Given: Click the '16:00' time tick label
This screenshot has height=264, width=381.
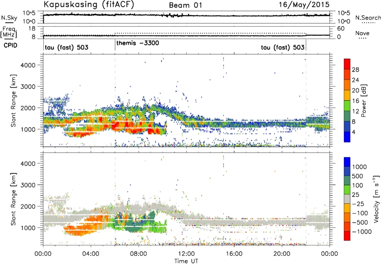Looking at the screenshot, I should pyautogui.click(x=234, y=254).
